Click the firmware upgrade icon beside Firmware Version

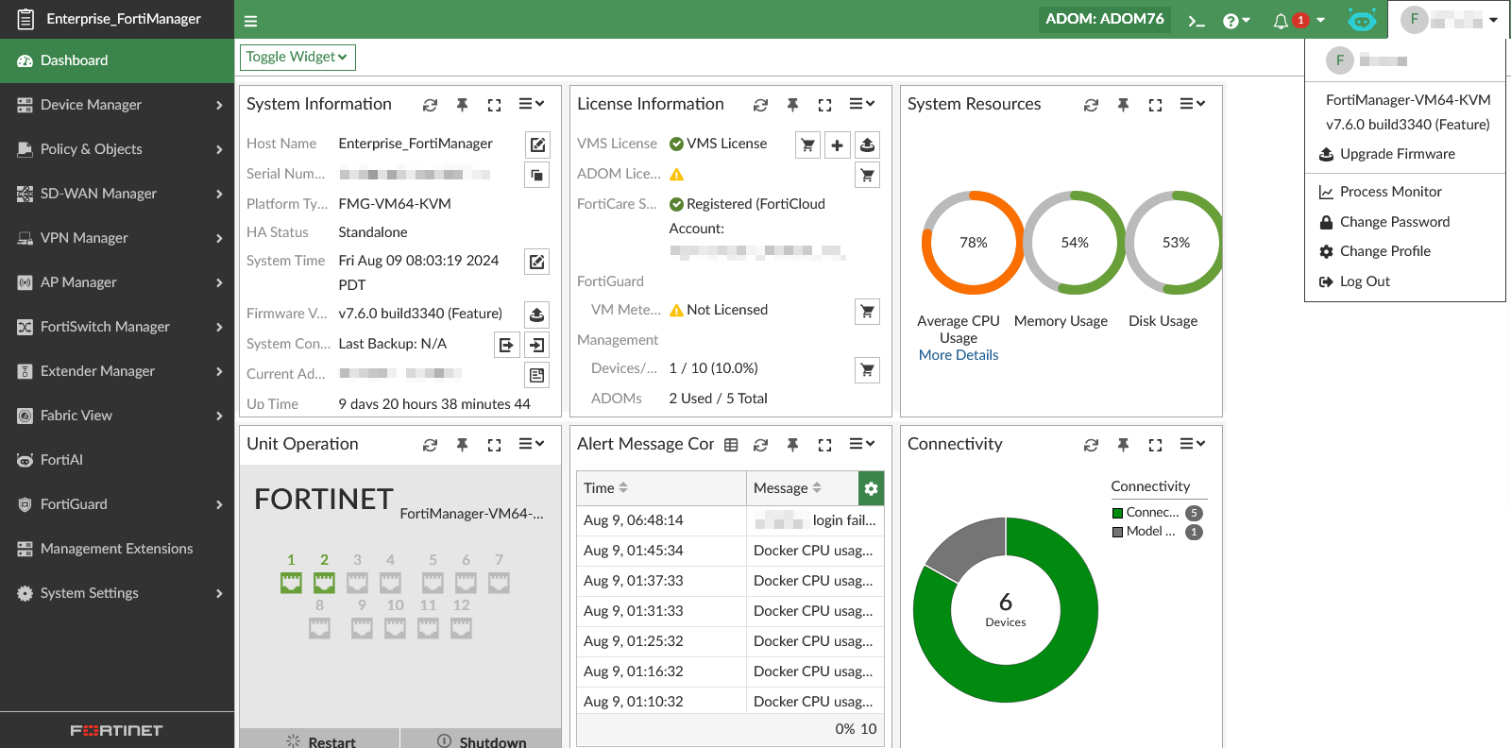[536, 314]
